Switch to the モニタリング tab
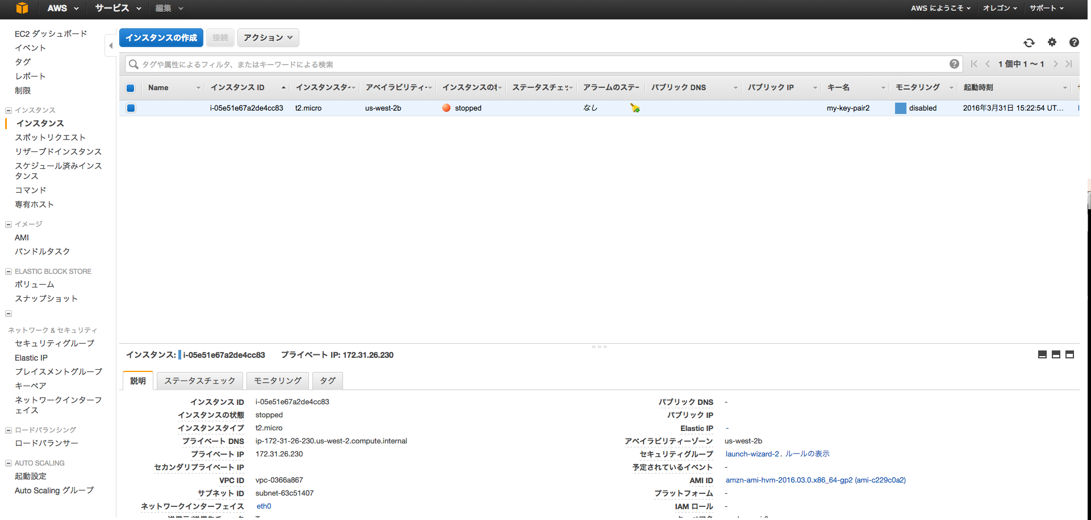The height and width of the screenshot is (520, 1091). coord(278,381)
